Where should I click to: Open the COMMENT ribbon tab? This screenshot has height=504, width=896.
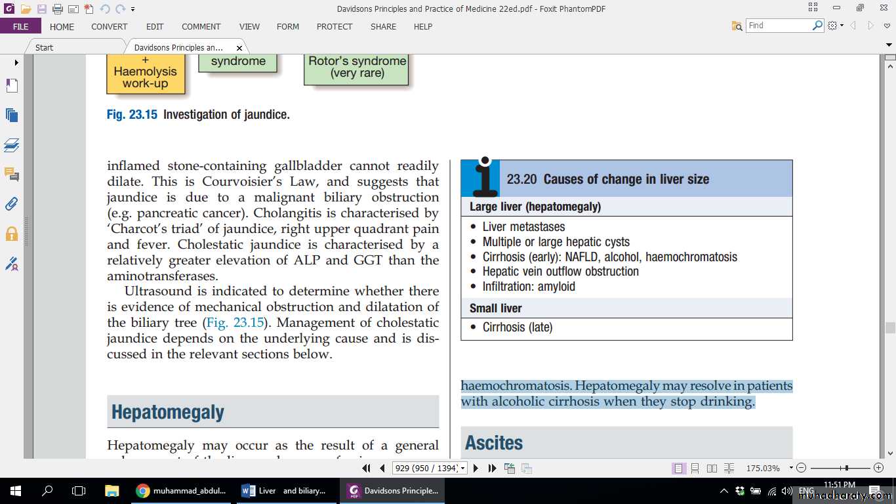(201, 27)
